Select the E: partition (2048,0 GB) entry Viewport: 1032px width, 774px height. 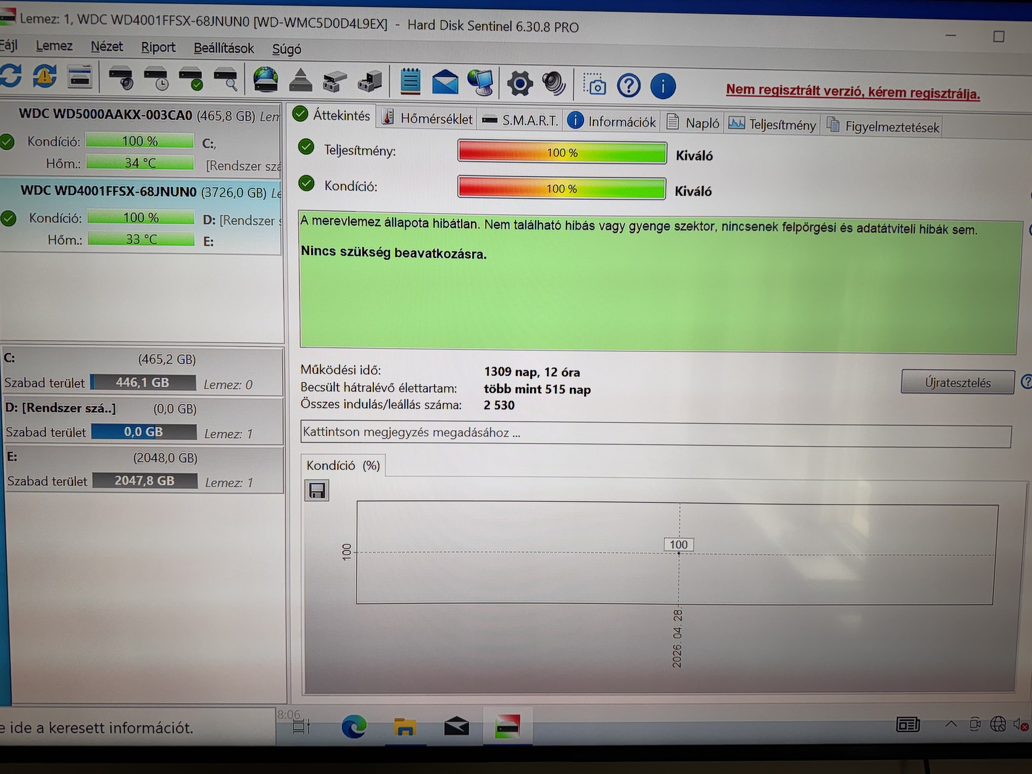pos(144,469)
